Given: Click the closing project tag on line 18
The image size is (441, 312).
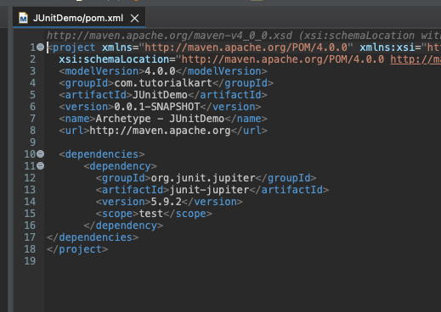Looking at the screenshot, I should point(77,249).
